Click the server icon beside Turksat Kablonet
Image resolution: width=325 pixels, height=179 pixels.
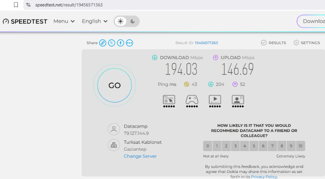114,145
